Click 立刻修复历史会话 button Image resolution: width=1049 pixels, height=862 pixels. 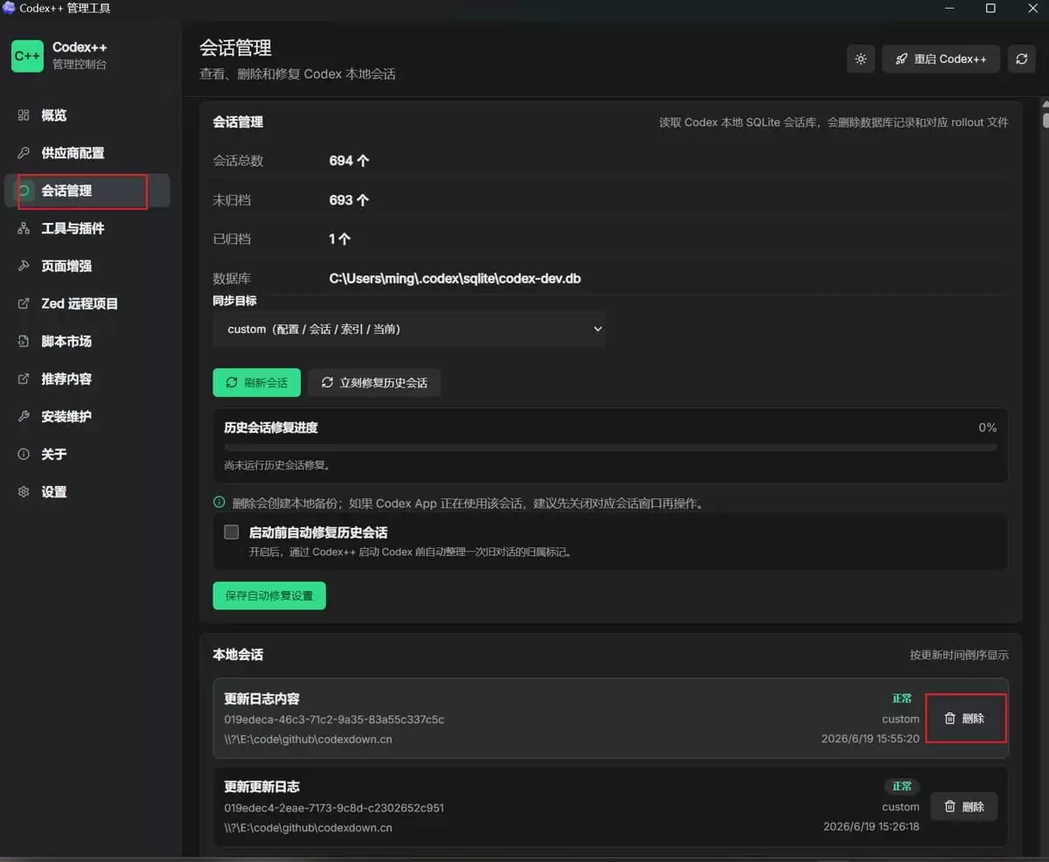pyautogui.click(x=374, y=382)
